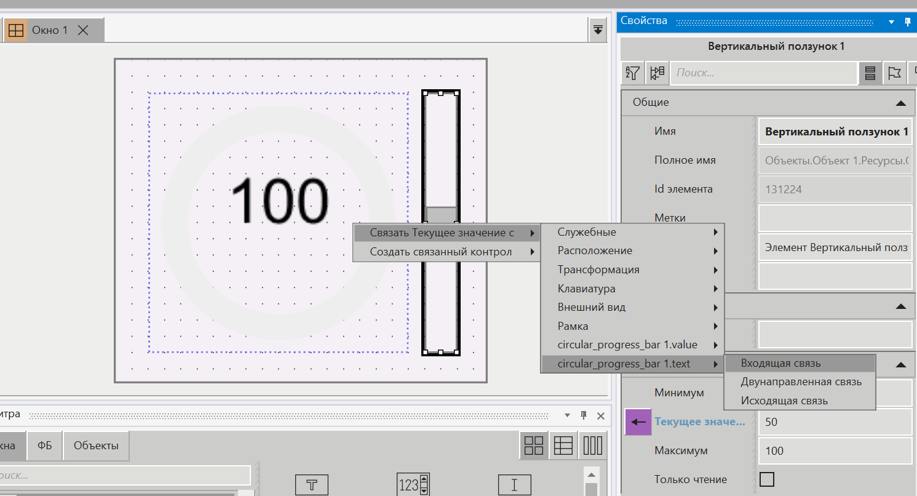Click the purple binding arrow next to Текущее значение

(x=638, y=422)
